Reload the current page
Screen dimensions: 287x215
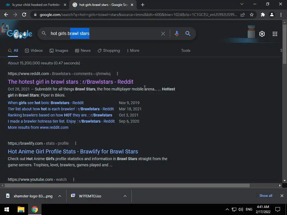click(24, 15)
